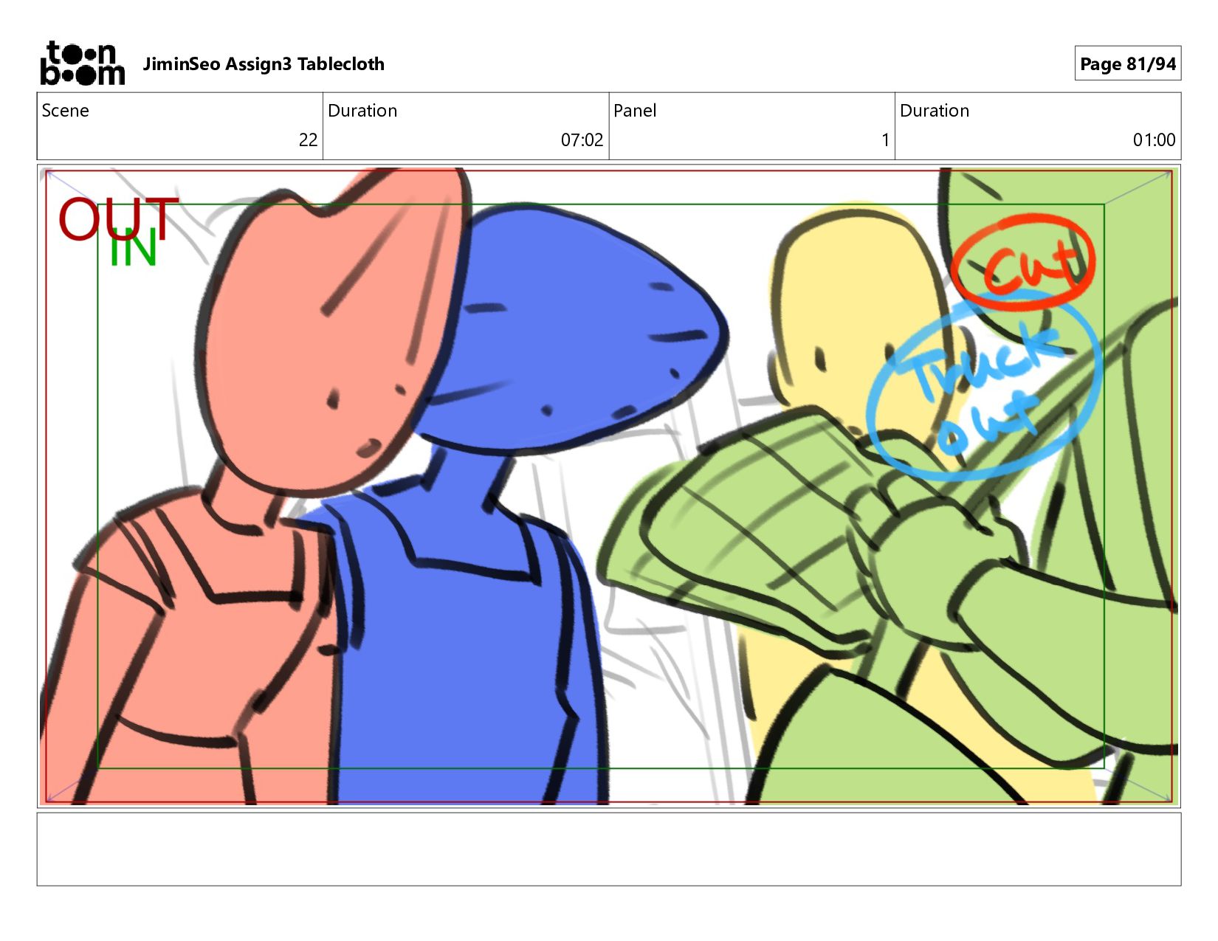Select the Duration label above "01:00"
The height and width of the screenshot is (941, 1218).
pyautogui.click(x=935, y=111)
